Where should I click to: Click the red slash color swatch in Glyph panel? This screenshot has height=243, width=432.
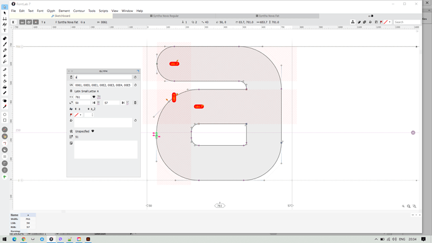tap(76, 115)
